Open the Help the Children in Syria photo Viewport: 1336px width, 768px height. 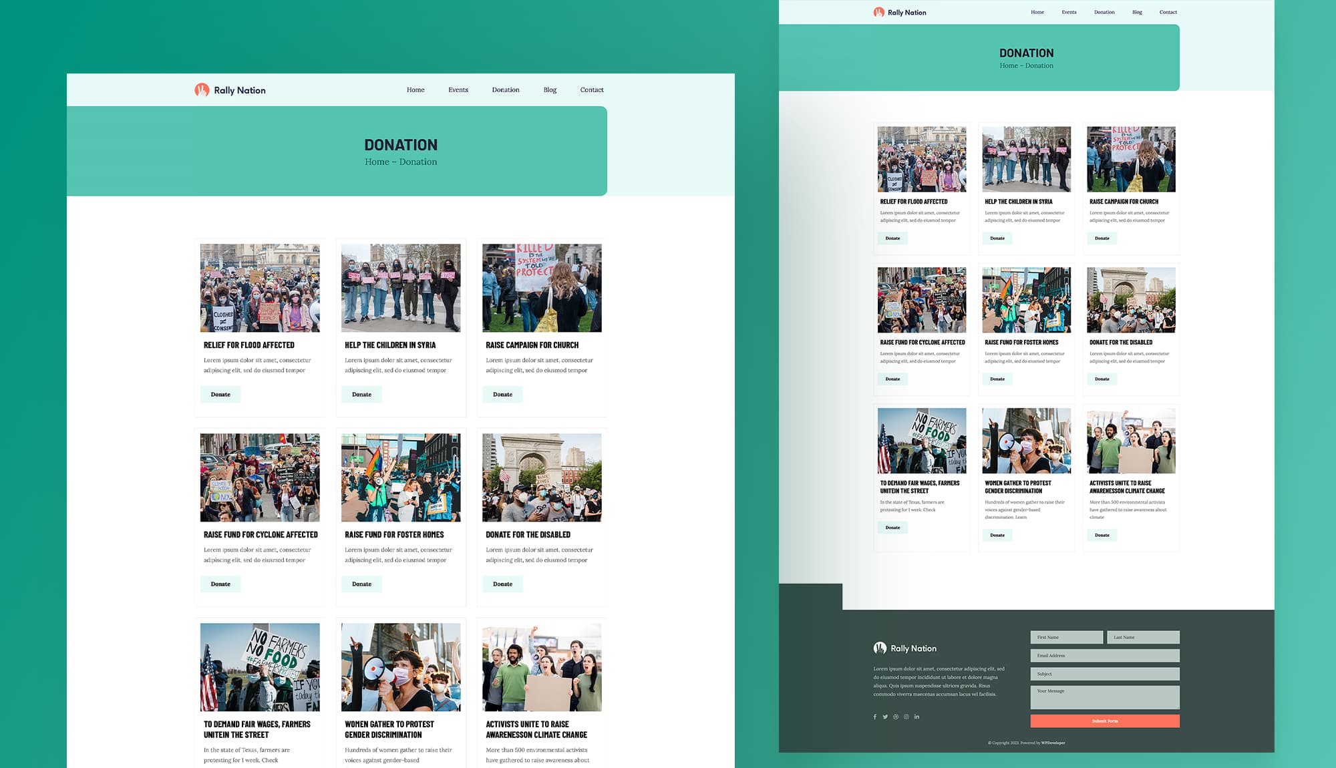click(401, 288)
